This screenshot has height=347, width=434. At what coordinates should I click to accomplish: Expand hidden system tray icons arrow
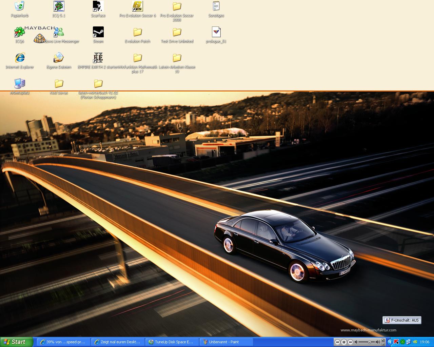click(x=390, y=342)
